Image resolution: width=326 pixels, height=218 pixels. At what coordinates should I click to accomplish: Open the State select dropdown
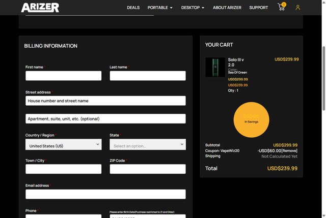tap(148, 144)
